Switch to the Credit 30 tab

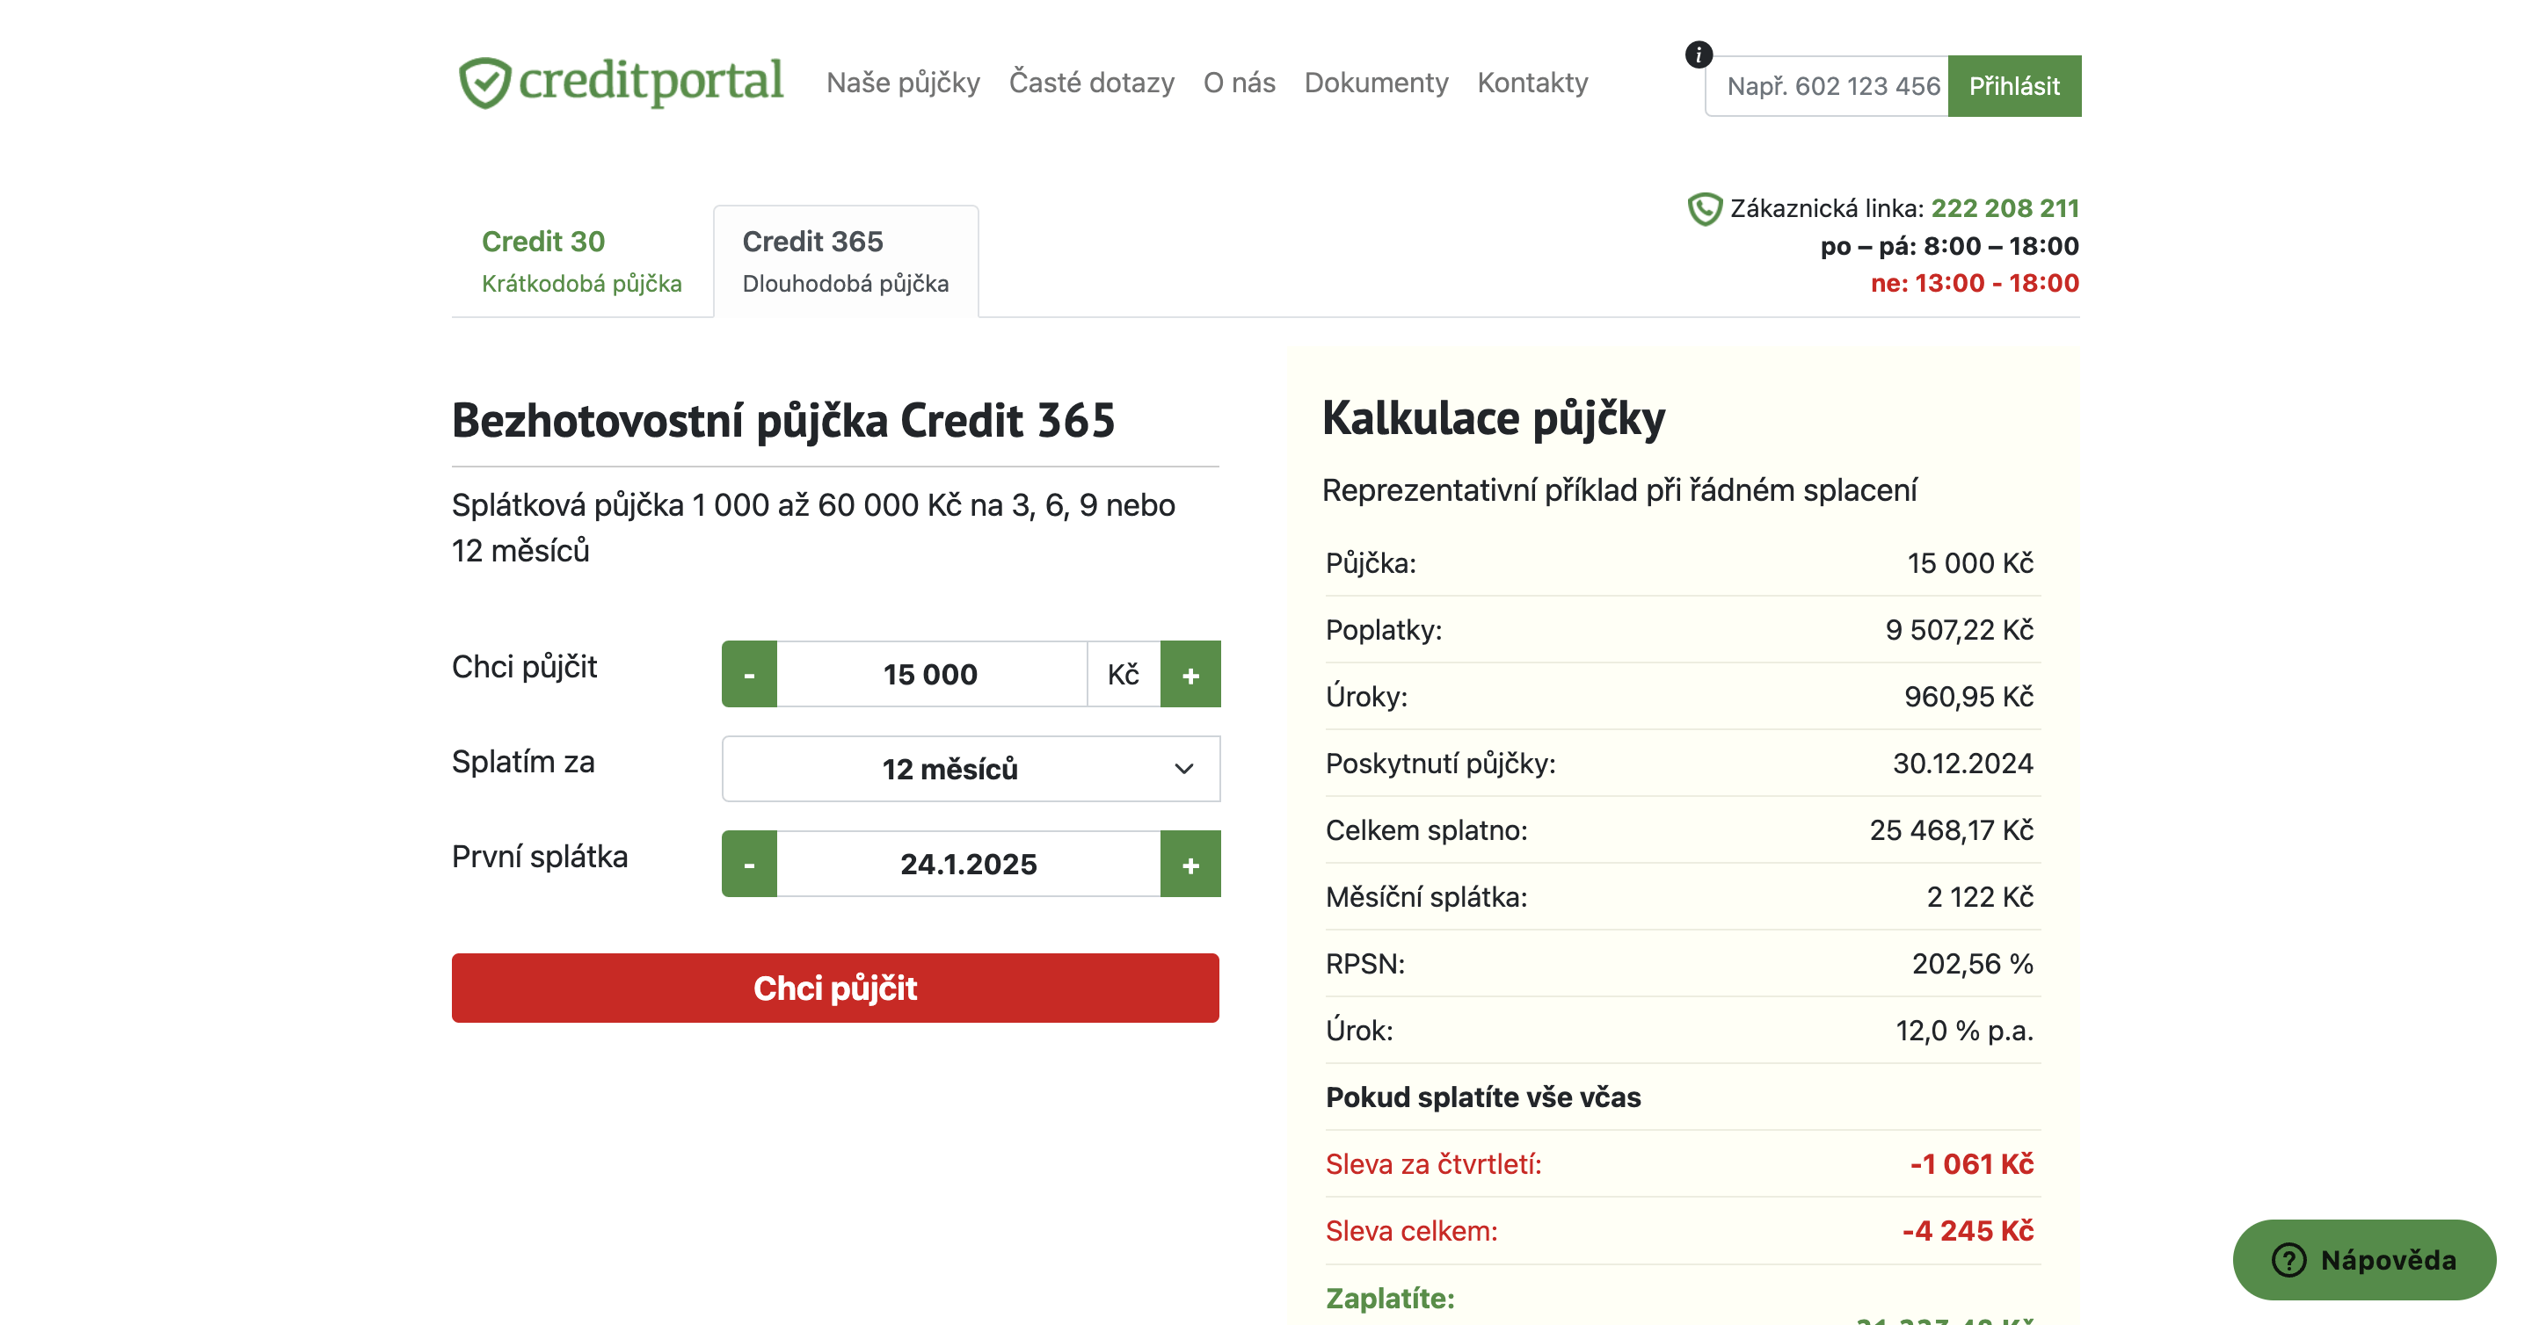pos(581,261)
